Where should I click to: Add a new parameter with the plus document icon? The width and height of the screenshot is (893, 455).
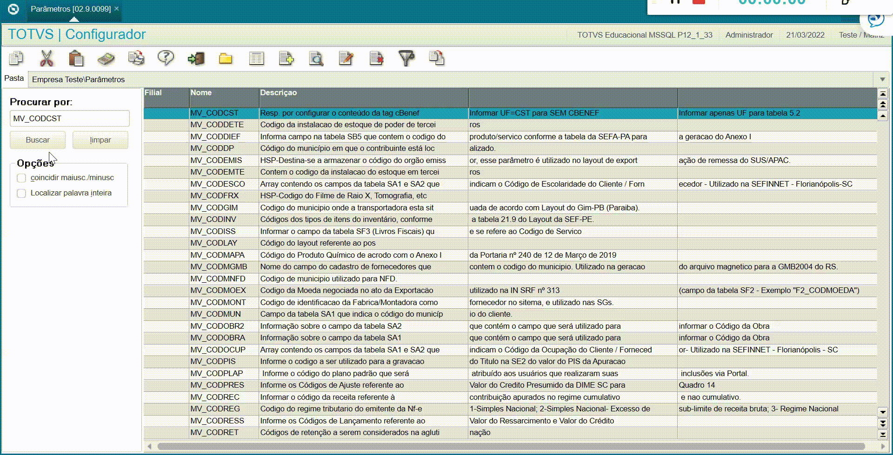point(286,58)
